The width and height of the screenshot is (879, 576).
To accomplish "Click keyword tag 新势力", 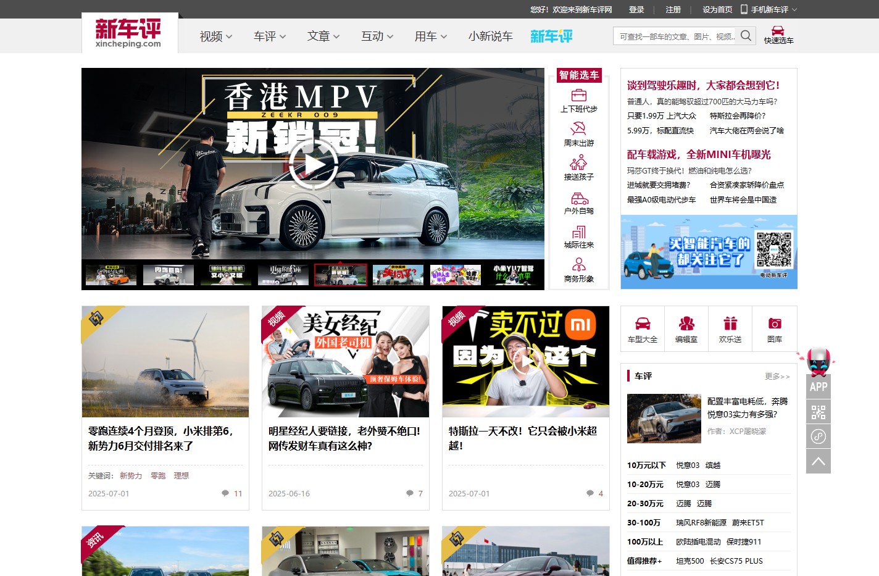I will [x=131, y=476].
